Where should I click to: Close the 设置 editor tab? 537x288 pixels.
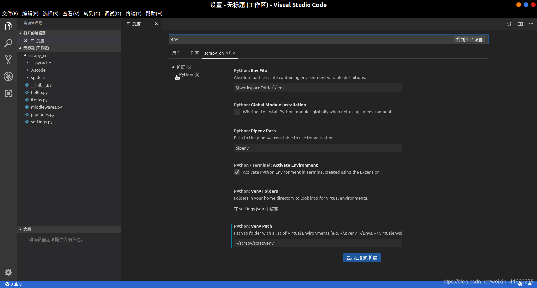(156, 24)
